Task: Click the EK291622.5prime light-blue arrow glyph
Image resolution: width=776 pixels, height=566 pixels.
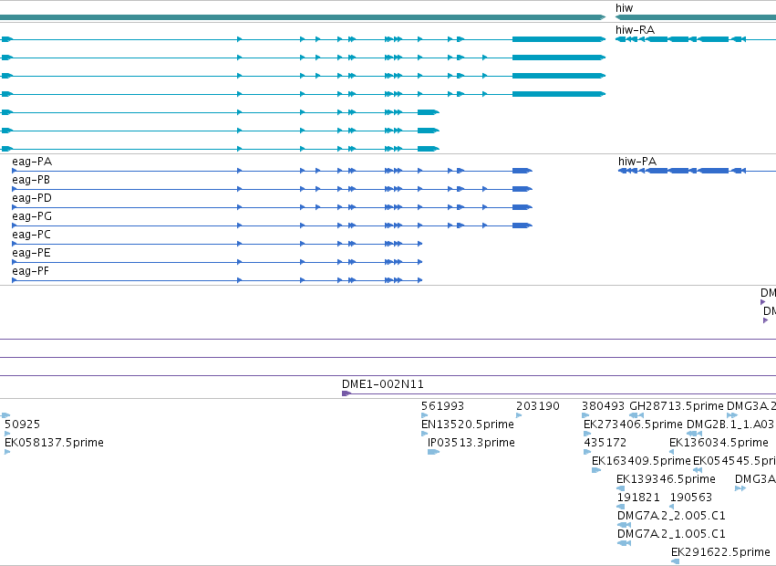Action: 675,561
